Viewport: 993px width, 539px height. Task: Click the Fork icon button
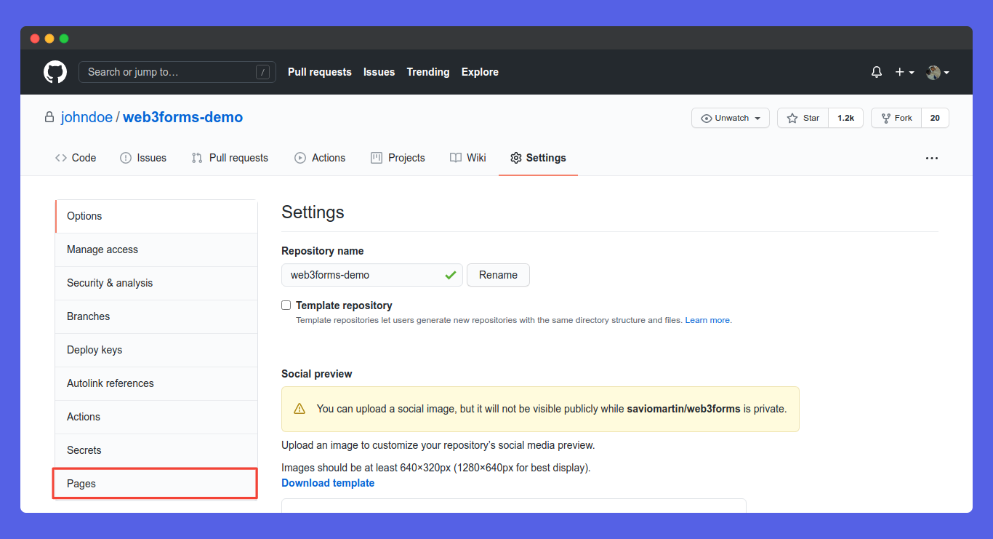click(886, 118)
